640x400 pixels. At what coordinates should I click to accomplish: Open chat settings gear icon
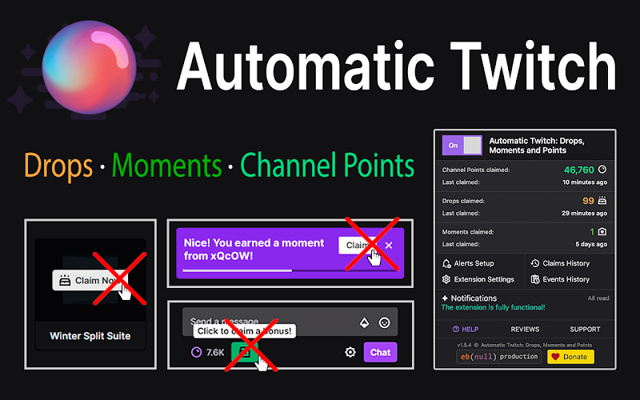(350, 352)
